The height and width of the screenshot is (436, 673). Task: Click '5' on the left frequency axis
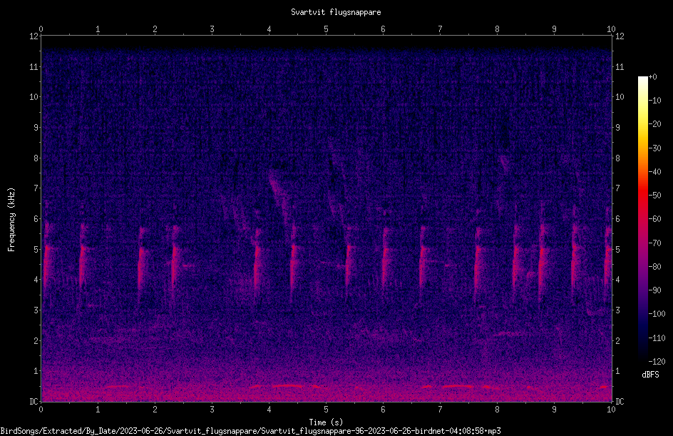(36, 249)
